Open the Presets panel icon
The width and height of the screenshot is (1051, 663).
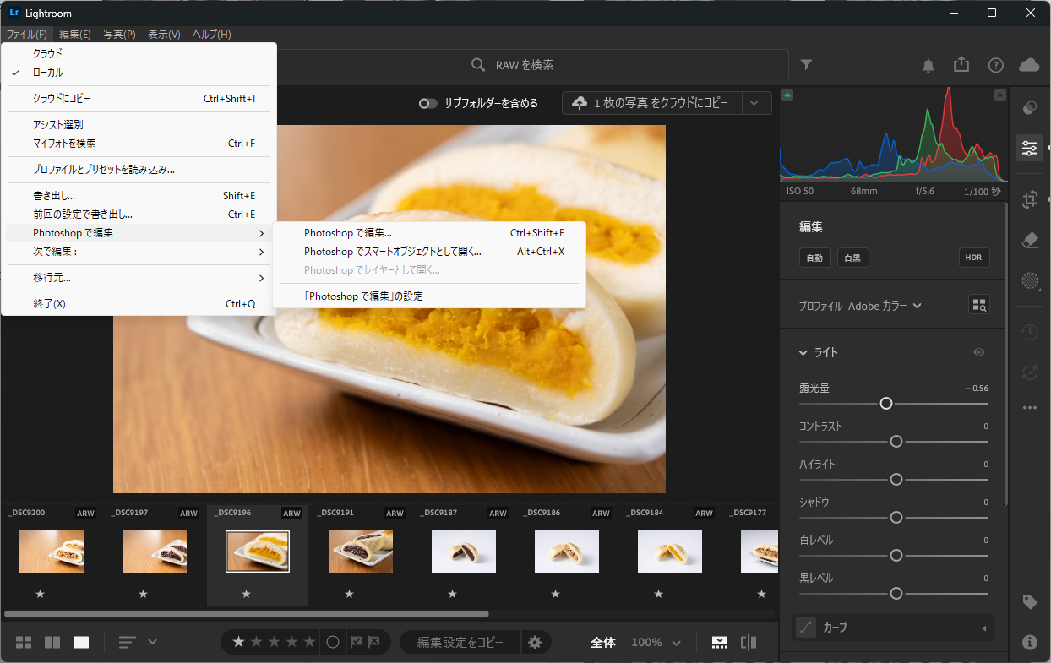1029,108
